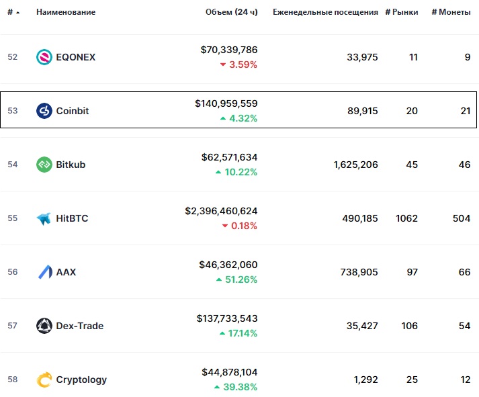Viewport: 479px width, 397px height.
Task: Select Dex-Trade volume $137,733,543
Action: click(x=227, y=318)
